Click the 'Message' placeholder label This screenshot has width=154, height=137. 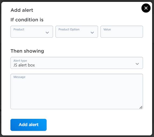[19, 77]
